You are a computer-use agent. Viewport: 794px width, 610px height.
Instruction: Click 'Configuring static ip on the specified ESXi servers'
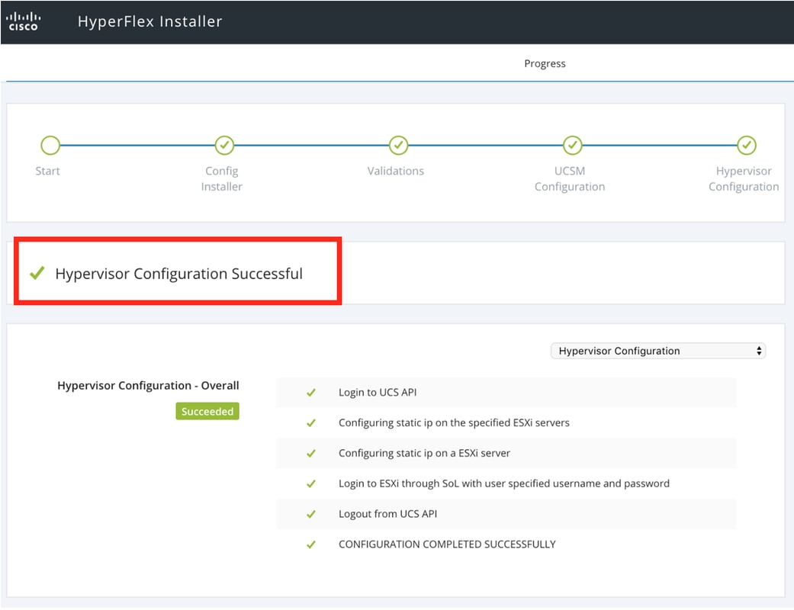[x=455, y=422]
